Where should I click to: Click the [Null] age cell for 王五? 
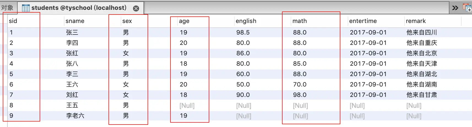187,106
